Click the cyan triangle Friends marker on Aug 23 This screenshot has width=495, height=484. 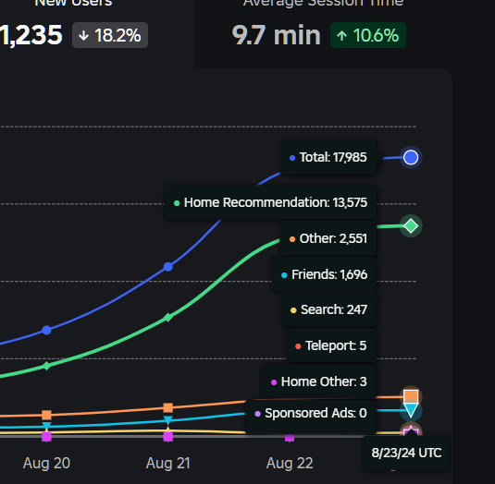point(411,410)
